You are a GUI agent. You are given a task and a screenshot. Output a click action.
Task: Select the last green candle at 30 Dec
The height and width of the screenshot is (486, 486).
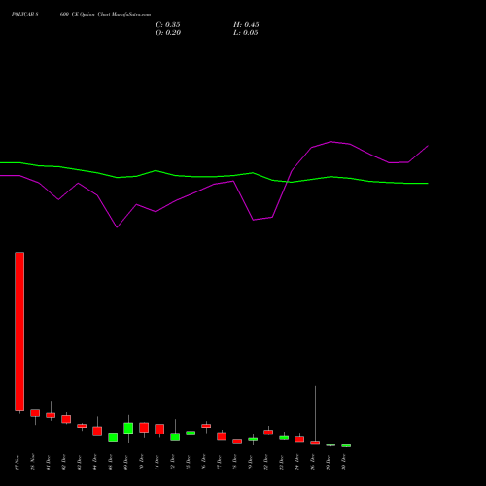(x=346, y=445)
